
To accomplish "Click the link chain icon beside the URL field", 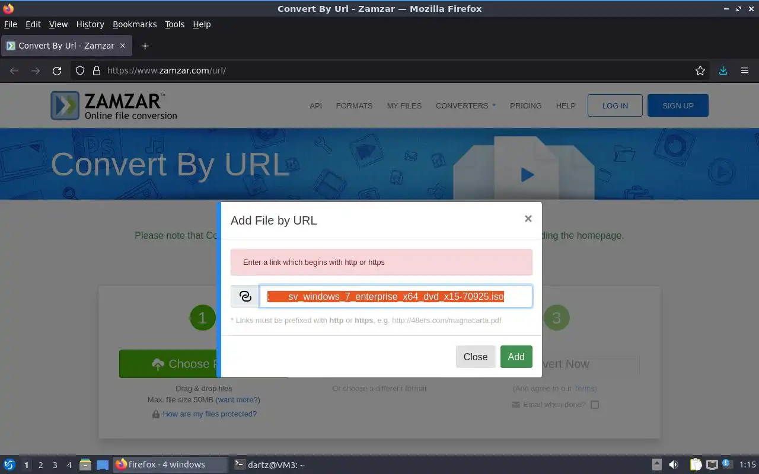I will pyautogui.click(x=245, y=296).
